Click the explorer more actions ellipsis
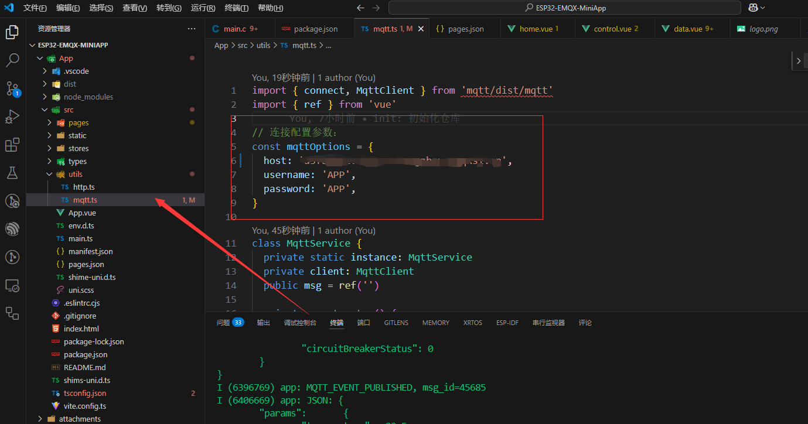808x424 pixels. pyautogui.click(x=192, y=29)
